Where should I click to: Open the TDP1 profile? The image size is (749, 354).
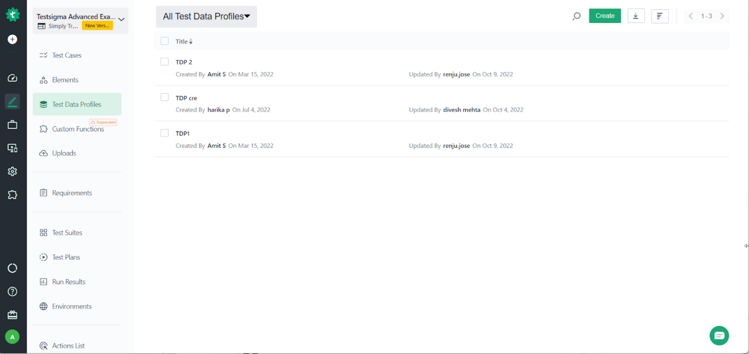(182, 133)
